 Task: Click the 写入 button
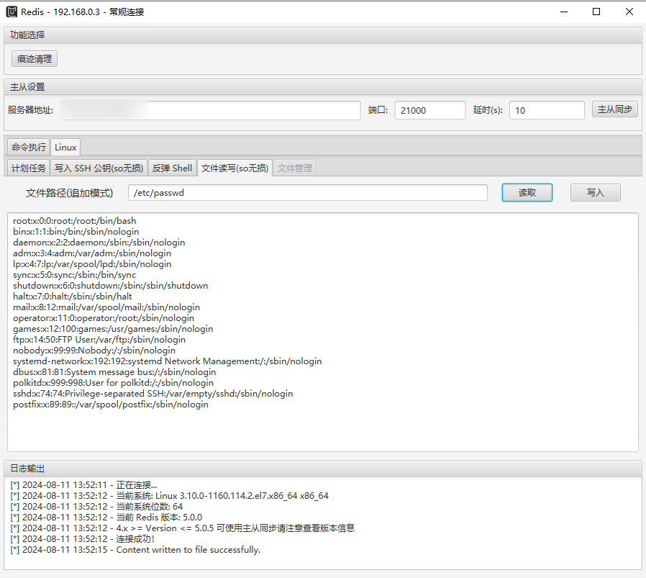tap(596, 192)
